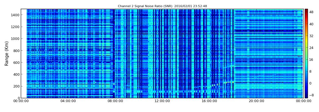Click the colorbar value 32
Image resolution: width=319 pixels, height=112 pixels.
(311, 36)
